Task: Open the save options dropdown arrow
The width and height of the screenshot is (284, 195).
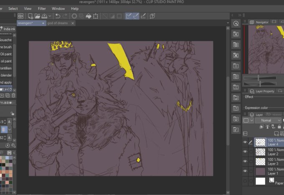Action: (x=50, y=16)
